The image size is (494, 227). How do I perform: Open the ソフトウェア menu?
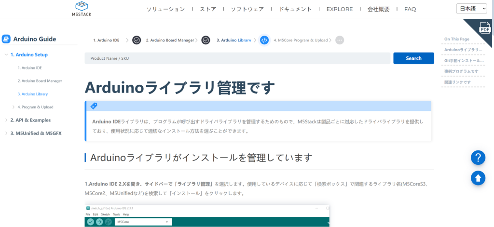247,9
